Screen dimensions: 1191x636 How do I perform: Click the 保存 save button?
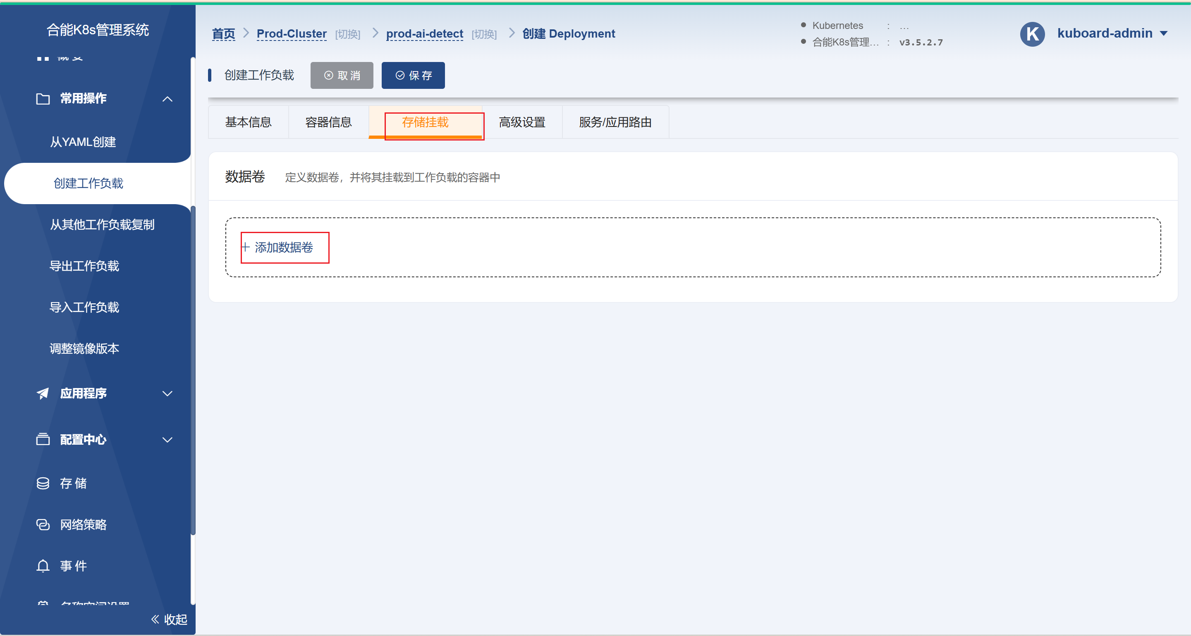(x=413, y=75)
